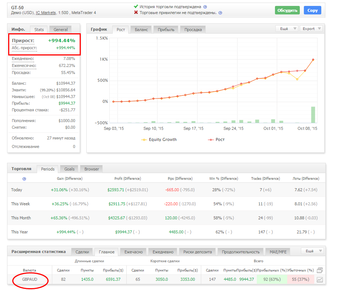This screenshot has height=290, width=345.
Task: Click the Ежедневно label in info panel
Action: 23,59
